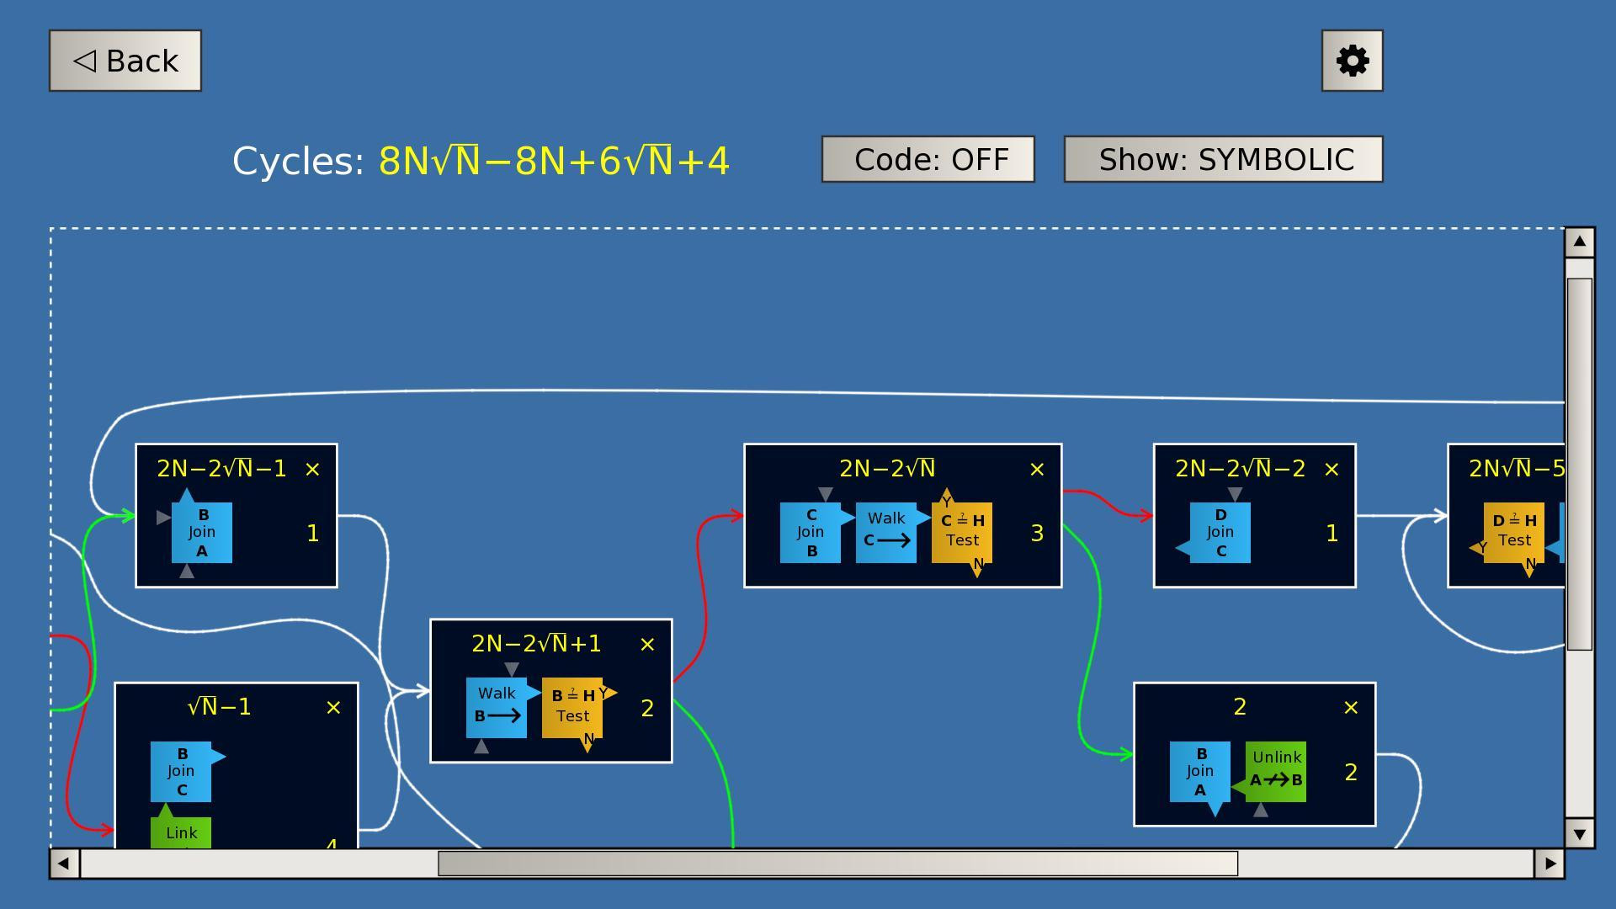The width and height of the screenshot is (1616, 909).
Task: Close the 2N−2√N+1 block
Action: click(x=647, y=645)
